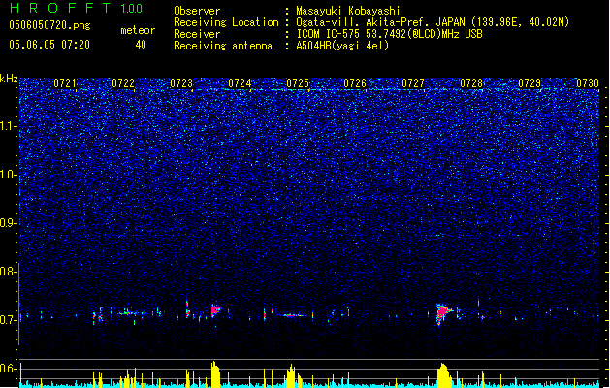The width and height of the screenshot is (610, 388).
Task: Click the Observer label
Action: tap(197, 11)
